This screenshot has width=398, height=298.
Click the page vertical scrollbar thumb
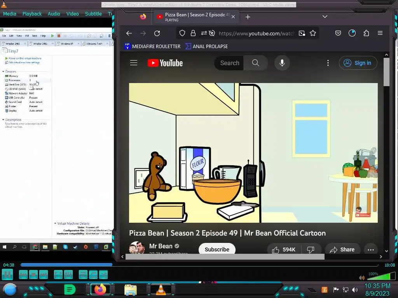coord(386,72)
